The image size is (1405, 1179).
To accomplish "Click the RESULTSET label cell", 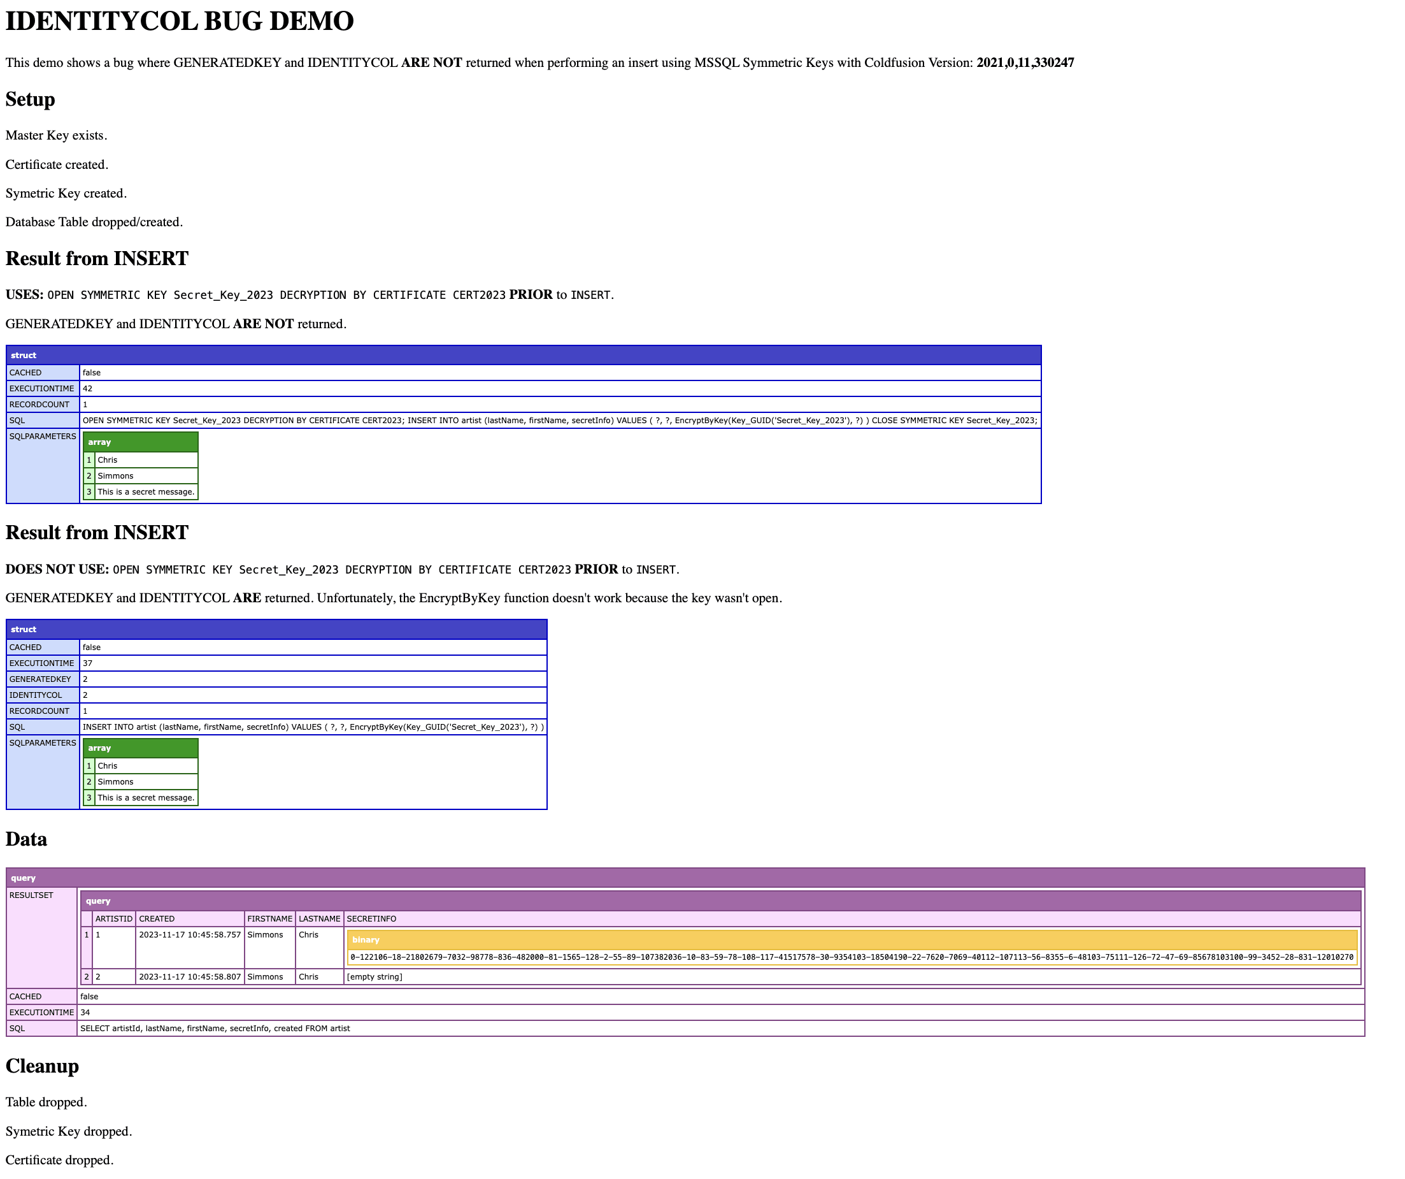I will (x=31, y=895).
